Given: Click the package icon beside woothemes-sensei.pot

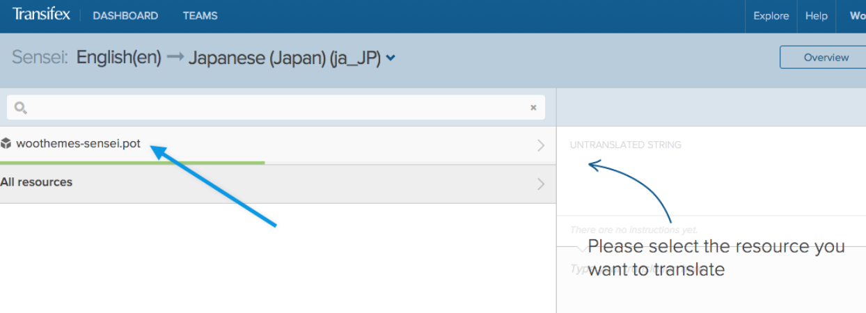Looking at the screenshot, I should click(x=6, y=144).
